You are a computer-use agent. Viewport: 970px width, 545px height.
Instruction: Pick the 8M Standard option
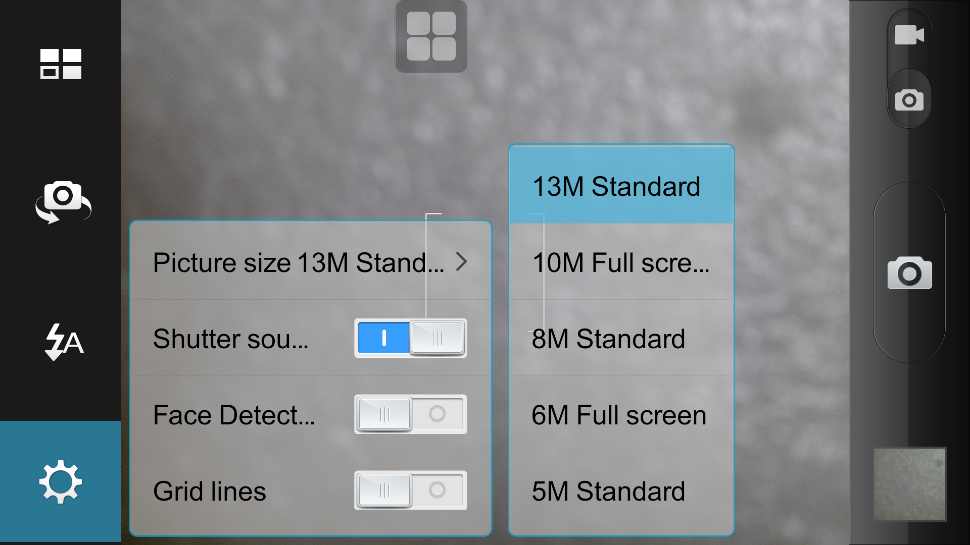pyautogui.click(x=621, y=339)
